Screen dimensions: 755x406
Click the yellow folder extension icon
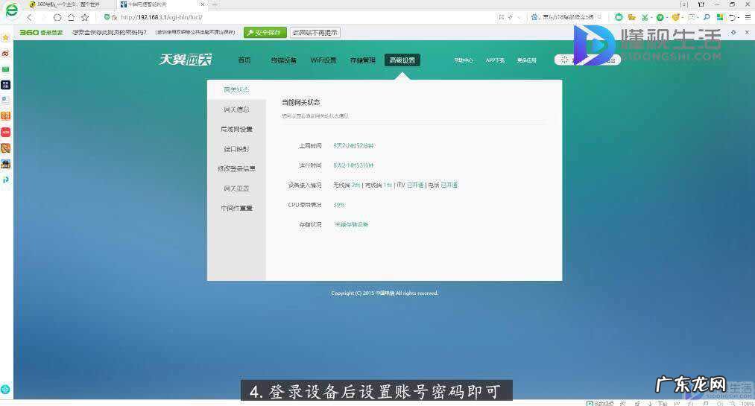tap(632, 17)
